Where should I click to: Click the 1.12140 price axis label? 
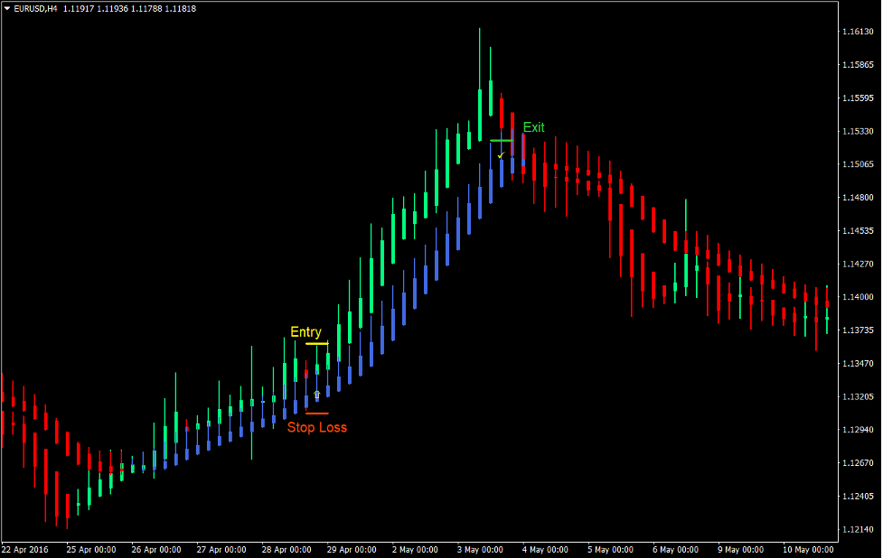tap(858, 529)
